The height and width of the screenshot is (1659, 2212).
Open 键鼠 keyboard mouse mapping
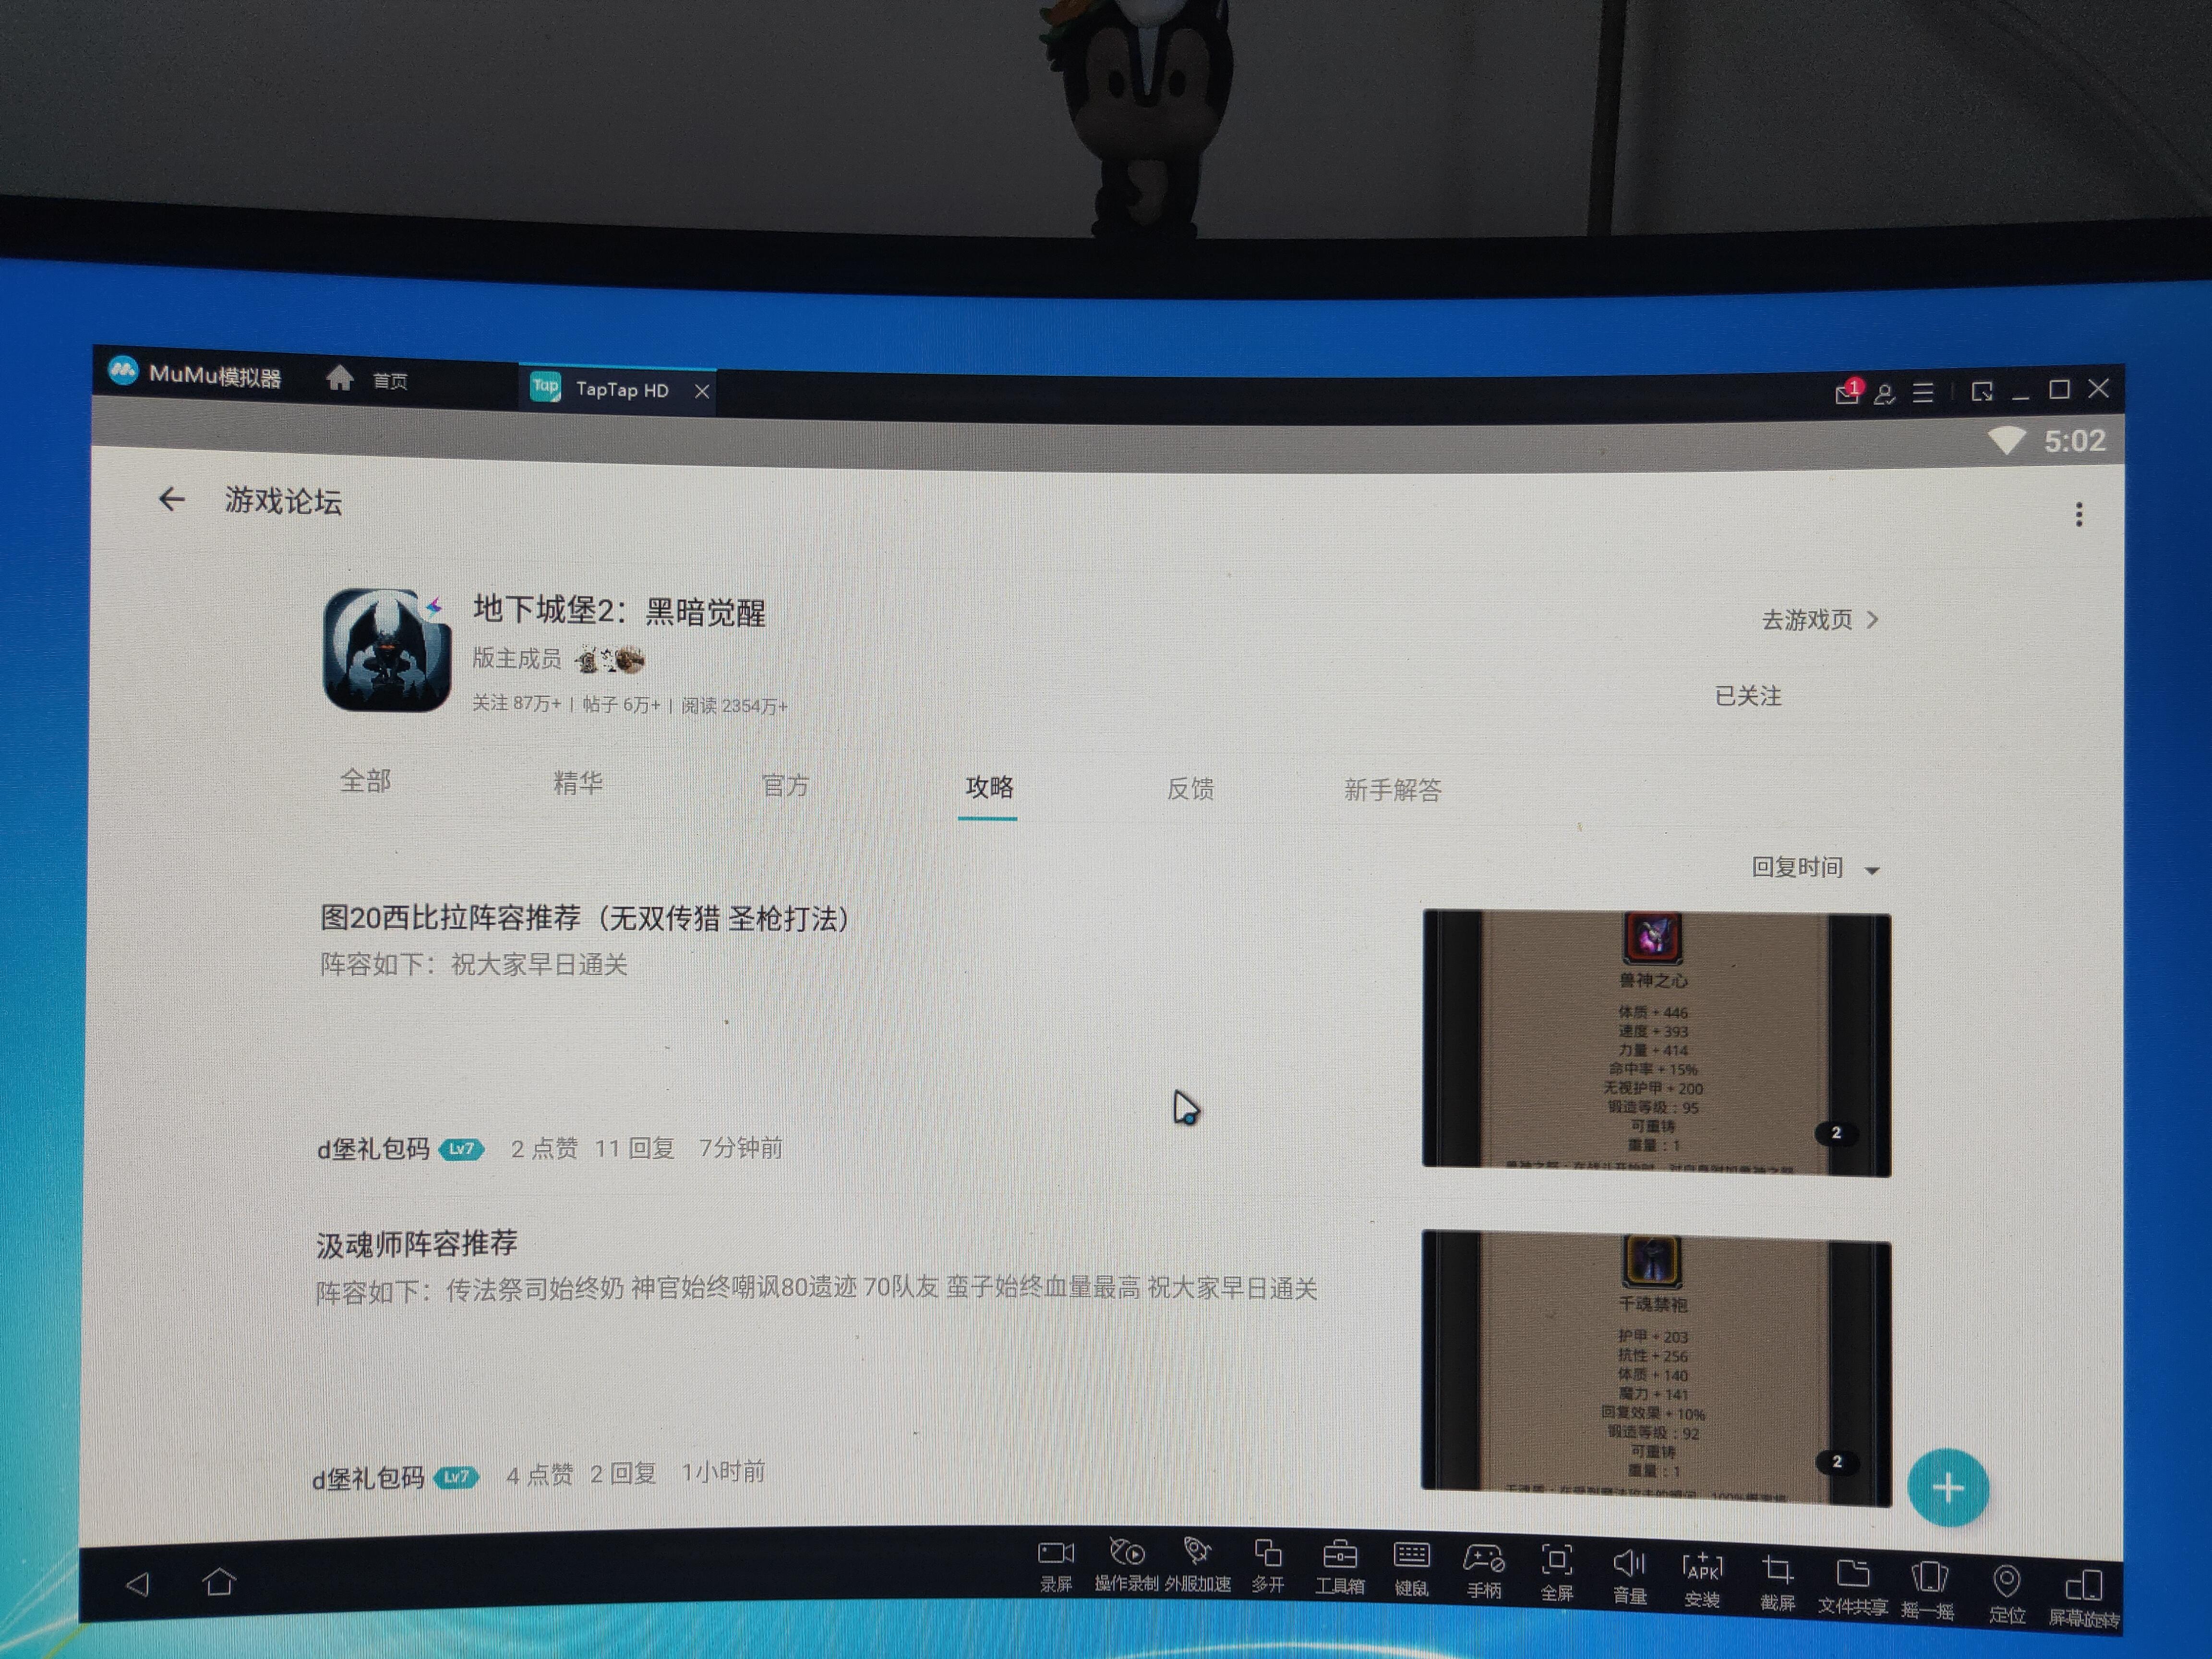click(1411, 1570)
